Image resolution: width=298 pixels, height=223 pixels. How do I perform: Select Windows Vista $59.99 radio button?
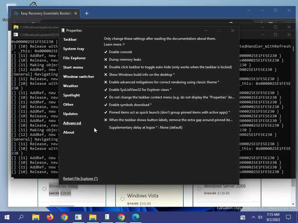click(123, 199)
